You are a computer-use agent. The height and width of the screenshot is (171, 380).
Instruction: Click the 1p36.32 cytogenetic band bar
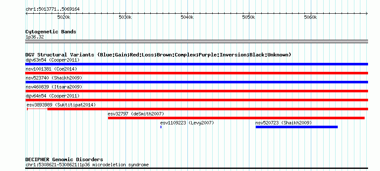tap(196, 41)
